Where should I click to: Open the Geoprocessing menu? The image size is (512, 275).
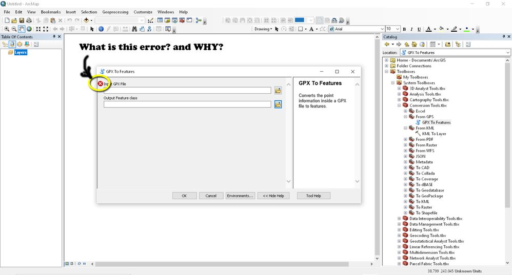click(x=115, y=12)
